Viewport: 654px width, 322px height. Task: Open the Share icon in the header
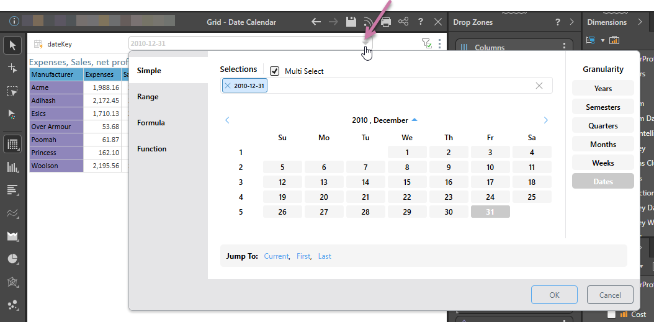[x=403, y=22]
